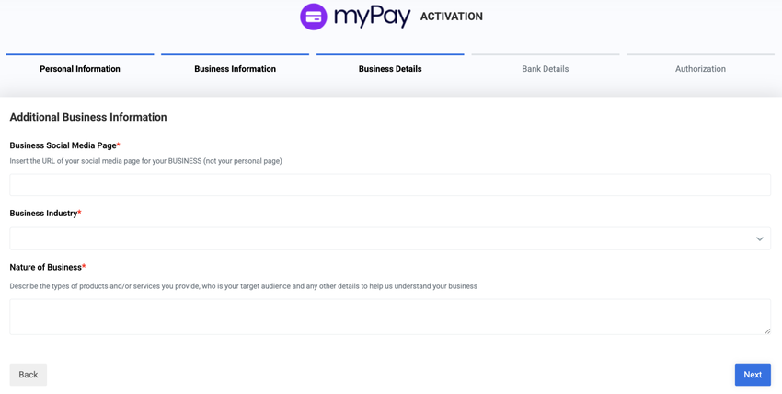Jump to the Authorization tab
This screenshot has height=394, width=782.
[x=700, y=69]
